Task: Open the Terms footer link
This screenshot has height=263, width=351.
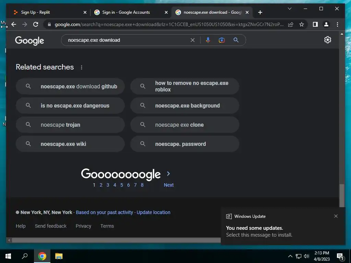Action: [x=107, y=226]
